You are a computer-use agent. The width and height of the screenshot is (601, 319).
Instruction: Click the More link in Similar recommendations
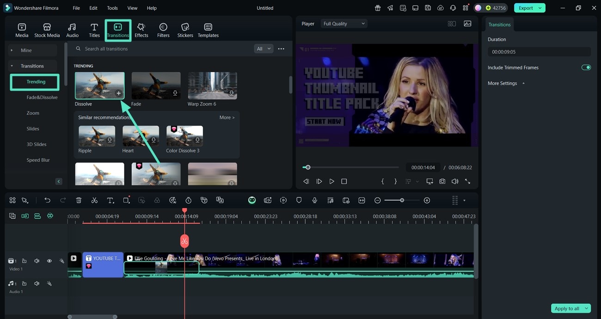click(x=227, y=117)
